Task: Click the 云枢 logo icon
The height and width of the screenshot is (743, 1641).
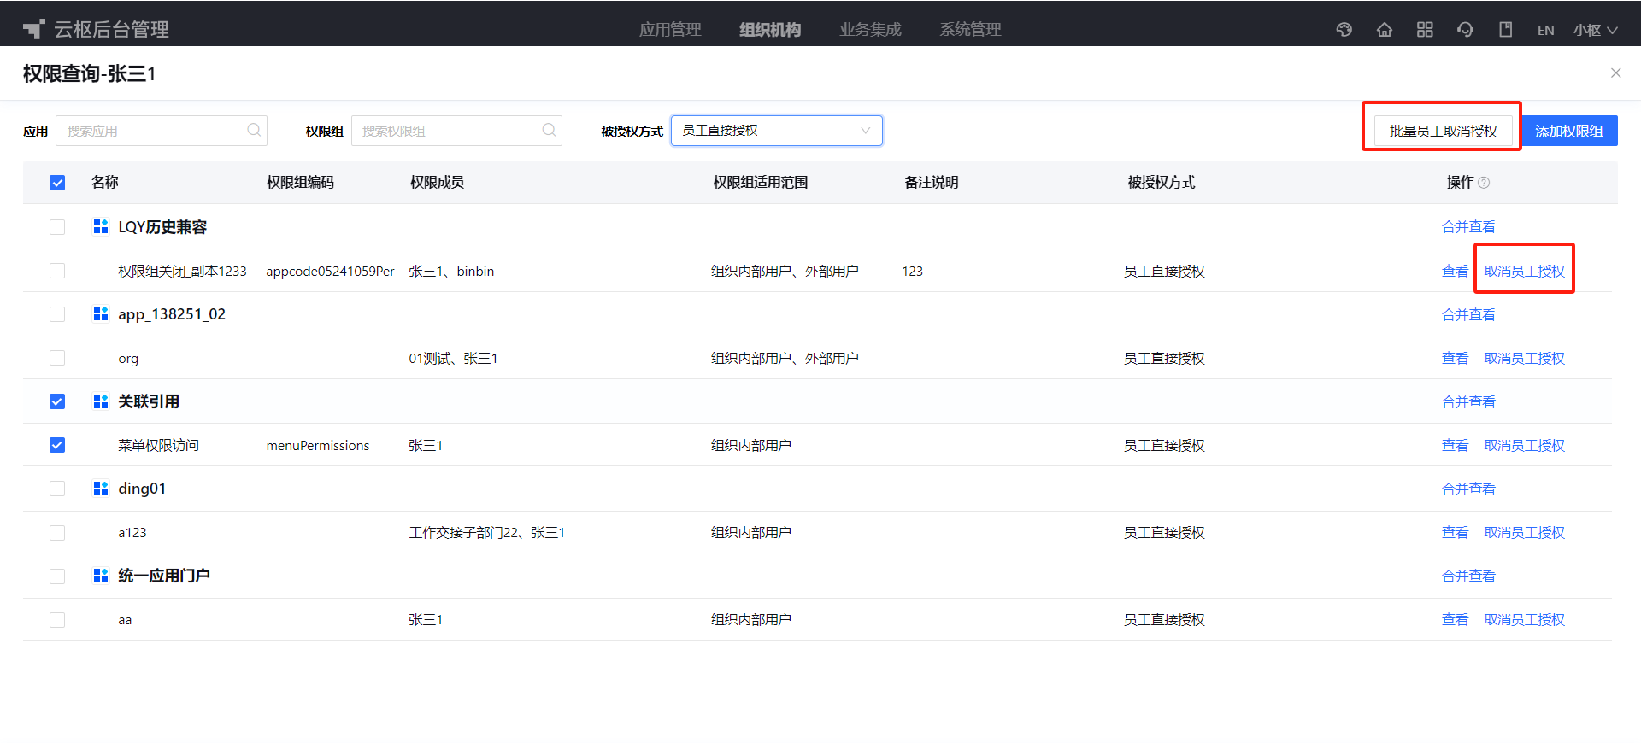Action: coord(33,29)
